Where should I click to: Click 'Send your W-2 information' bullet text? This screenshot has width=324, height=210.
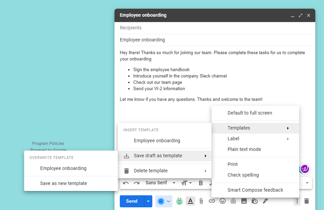(159, 89)
